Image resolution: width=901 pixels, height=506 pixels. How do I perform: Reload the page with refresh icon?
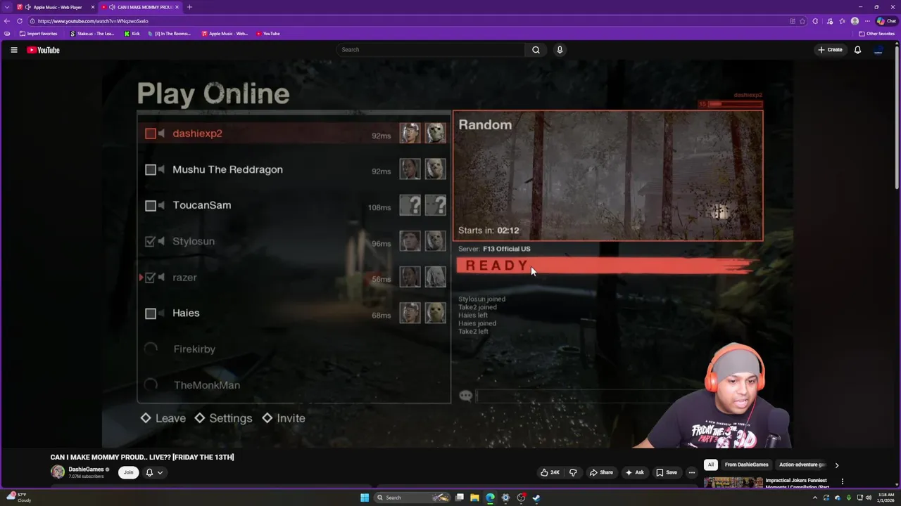(x=20, y=21)
